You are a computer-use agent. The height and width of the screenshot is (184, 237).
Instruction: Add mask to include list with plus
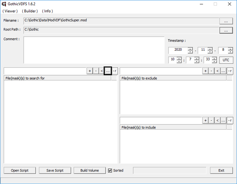[x=206, y=120]
